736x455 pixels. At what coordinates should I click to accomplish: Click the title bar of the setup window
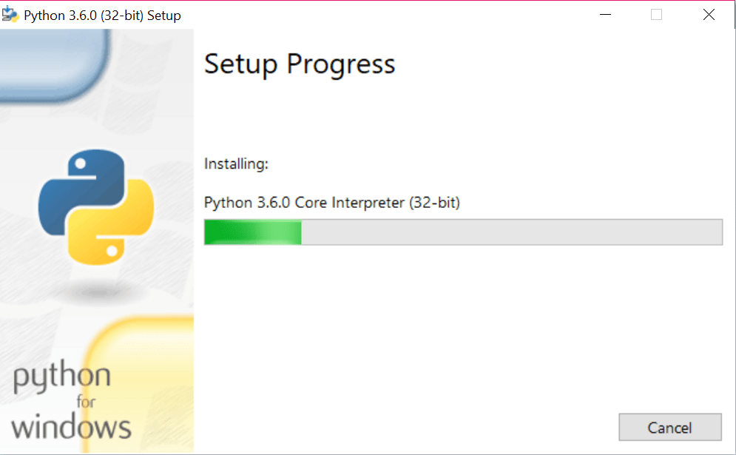point(370,13)
